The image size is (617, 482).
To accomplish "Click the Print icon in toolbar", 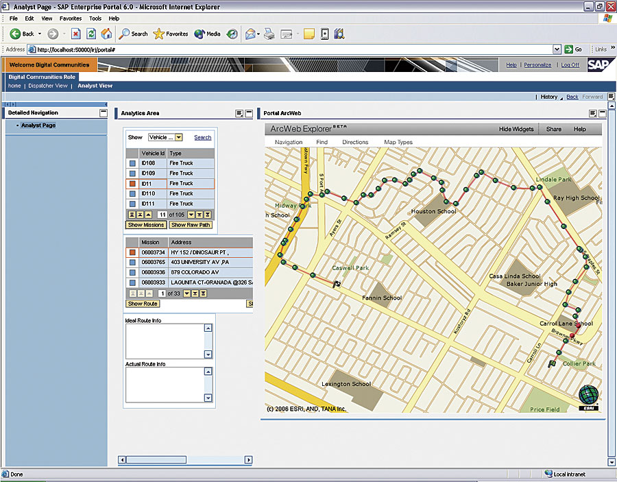I will tap(269, 34).
